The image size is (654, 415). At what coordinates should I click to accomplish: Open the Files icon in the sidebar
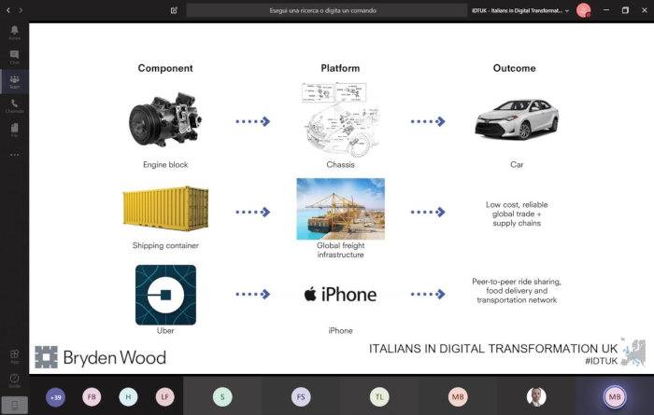14,130
